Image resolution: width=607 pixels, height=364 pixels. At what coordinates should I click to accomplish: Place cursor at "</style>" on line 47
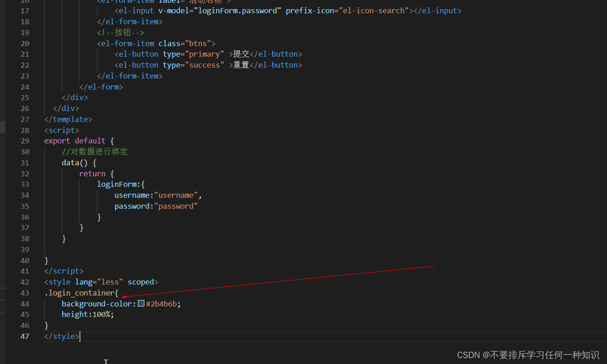coord(62,336)
